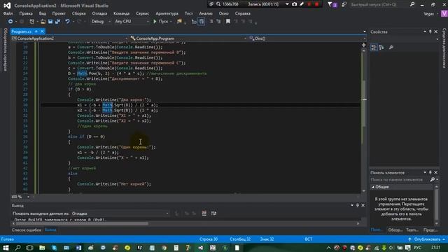
Task: Open the Сборка menu
Action: [x=78, y=13]
